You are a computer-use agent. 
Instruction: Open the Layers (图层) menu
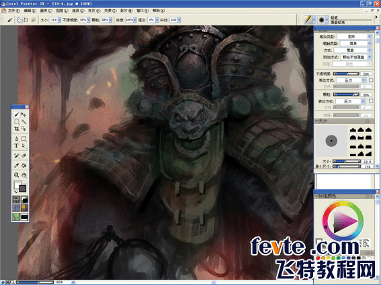pyautogui.click(x=62, y=11)
